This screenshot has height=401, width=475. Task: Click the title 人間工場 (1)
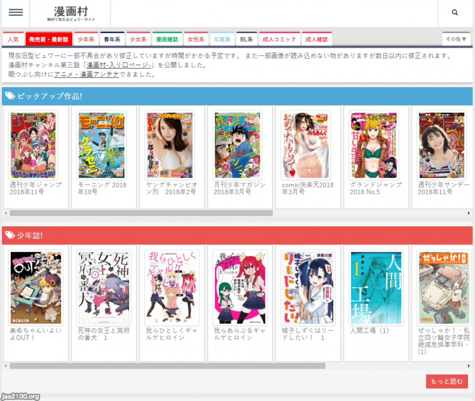pyautogui.click(x=369, y=331)
